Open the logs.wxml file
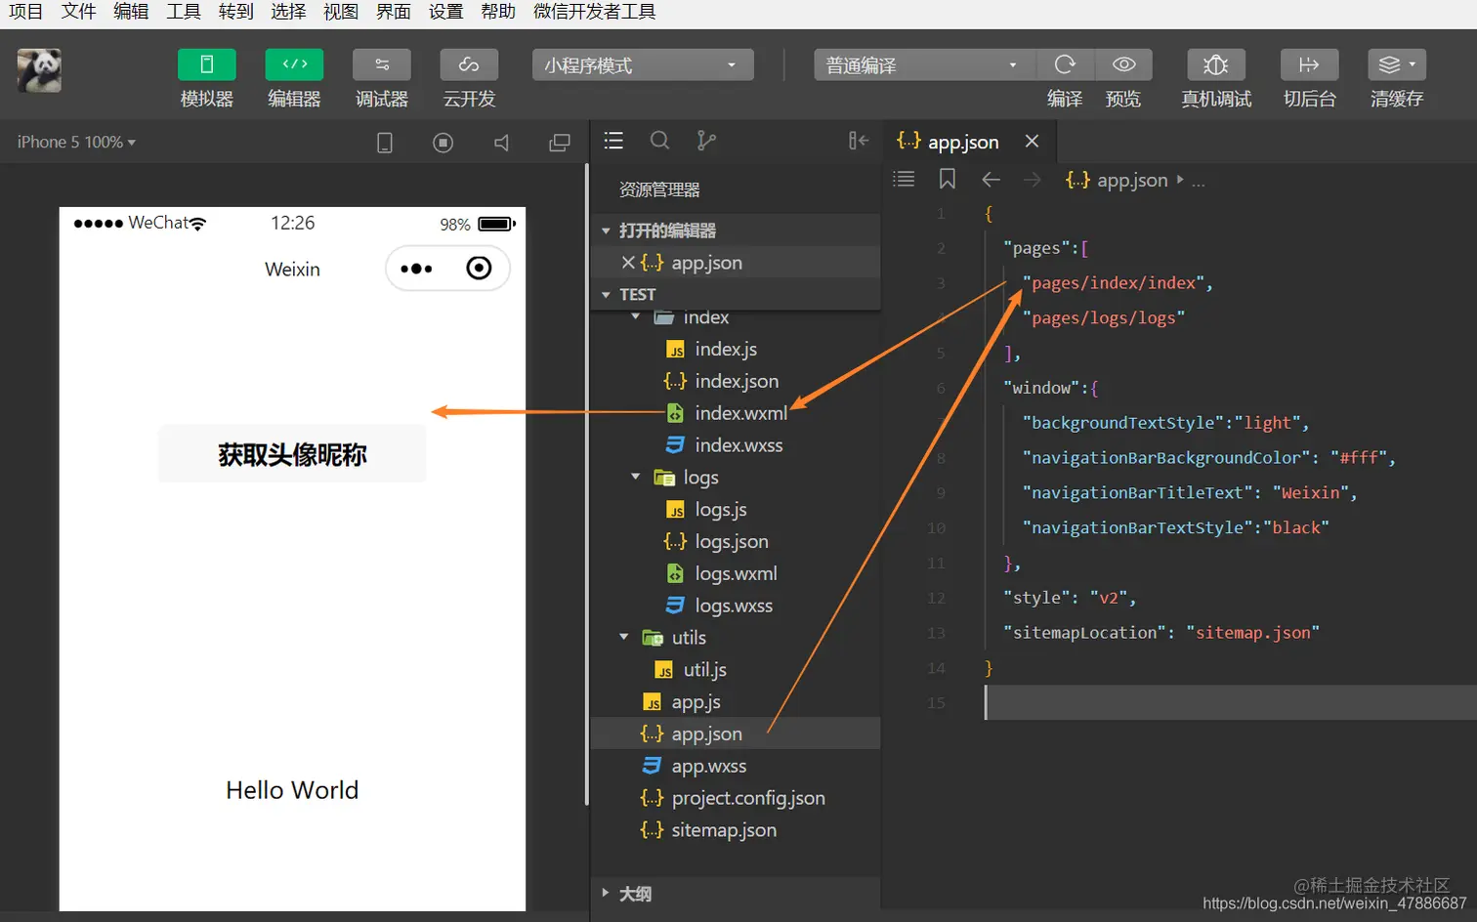Screen dimensions: 1477x922 tap(737, 573)
